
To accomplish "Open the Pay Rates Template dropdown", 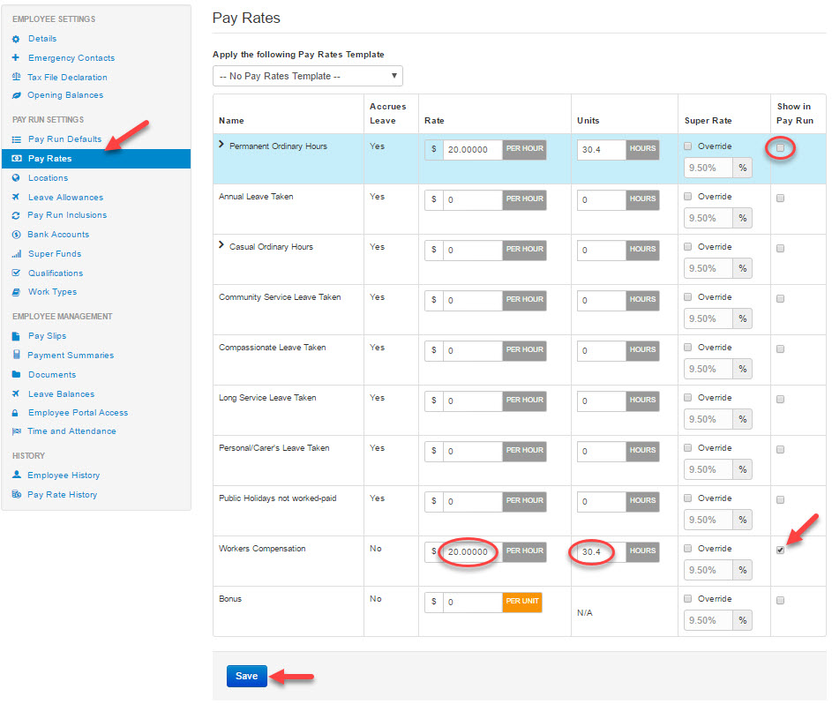I will tap(307, 76).
